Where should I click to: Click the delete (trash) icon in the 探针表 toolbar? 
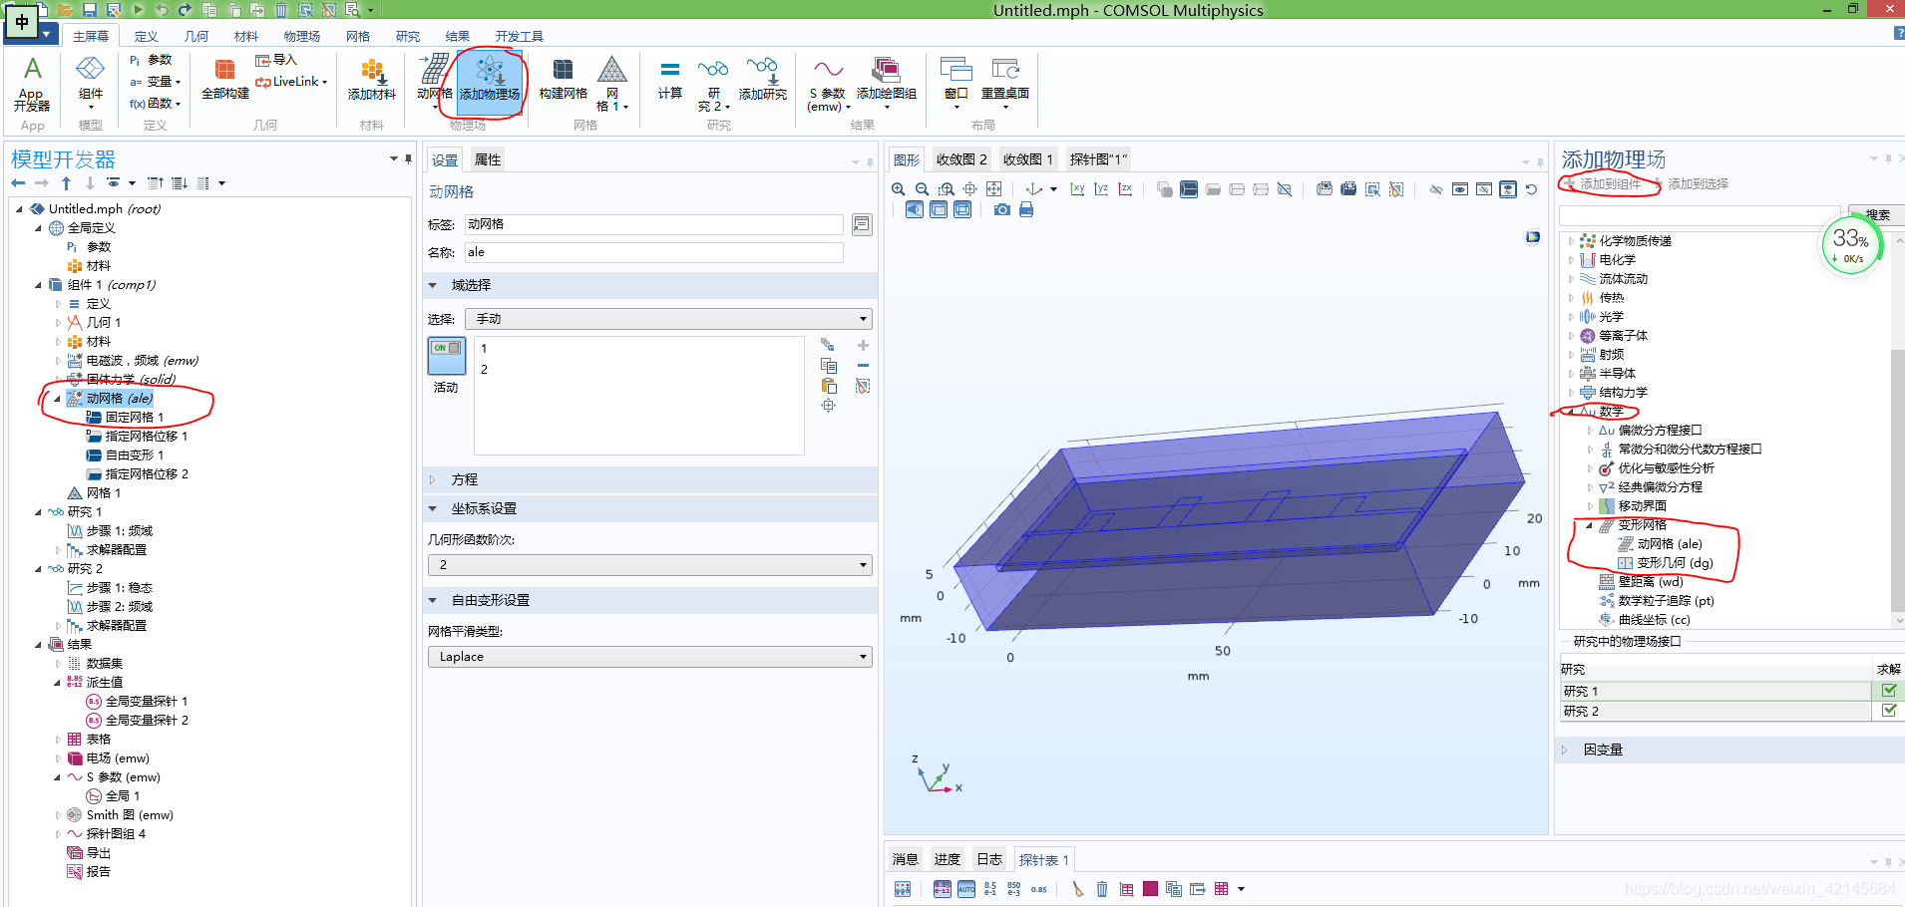[x=1102, y=889]
